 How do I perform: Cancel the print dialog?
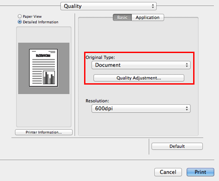[168, 172]
